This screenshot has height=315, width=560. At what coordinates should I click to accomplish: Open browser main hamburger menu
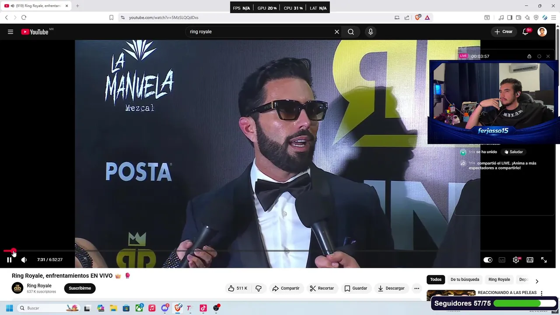(553, 17)
